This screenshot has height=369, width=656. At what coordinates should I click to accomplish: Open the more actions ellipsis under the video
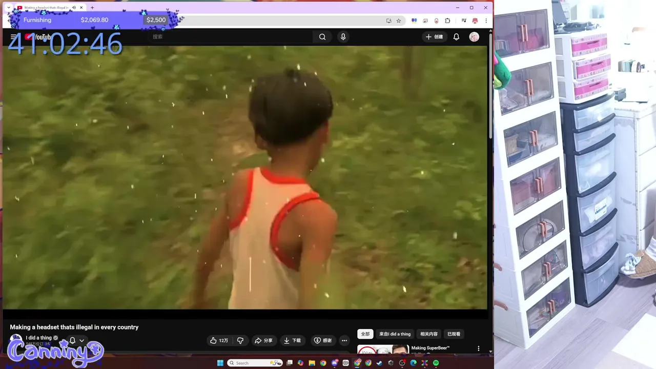[x=344, y=340]
